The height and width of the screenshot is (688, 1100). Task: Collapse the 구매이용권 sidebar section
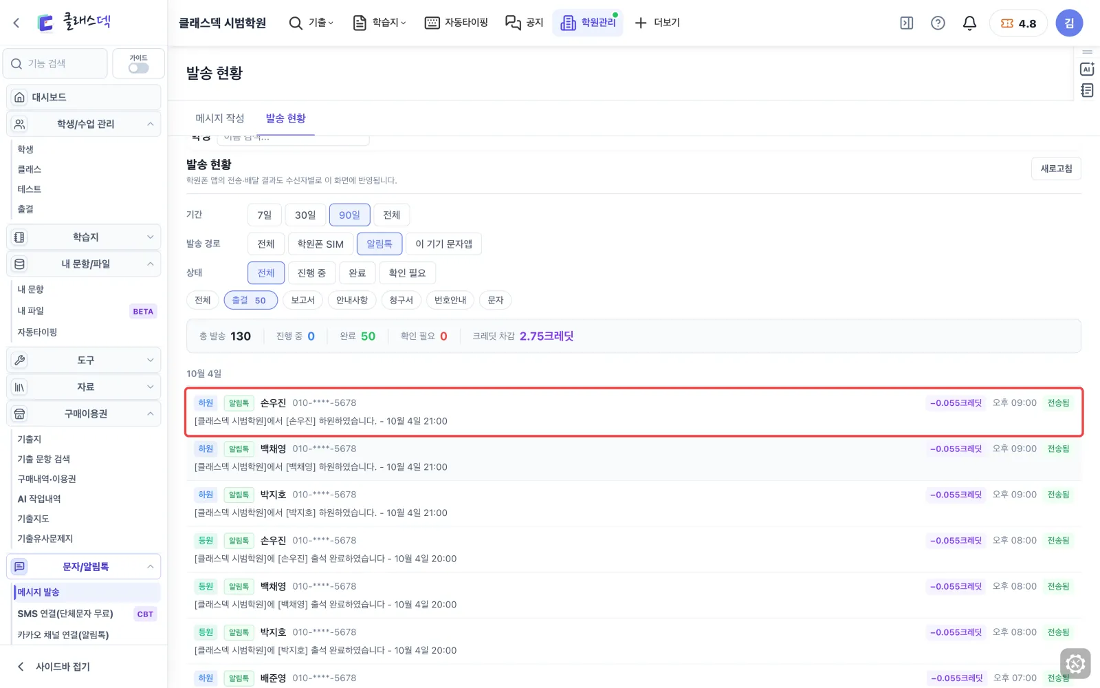[x=84, y=413]
